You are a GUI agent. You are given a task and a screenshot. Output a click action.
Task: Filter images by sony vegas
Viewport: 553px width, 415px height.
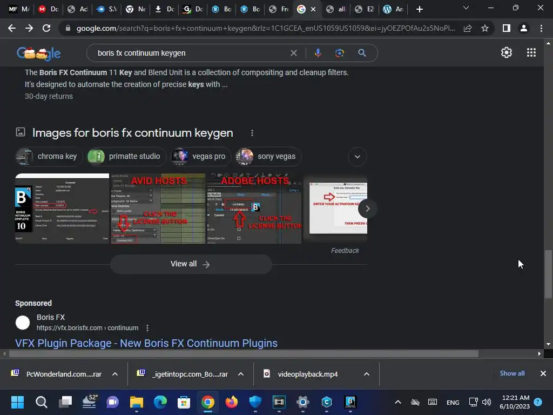click(x=268, y=156)
